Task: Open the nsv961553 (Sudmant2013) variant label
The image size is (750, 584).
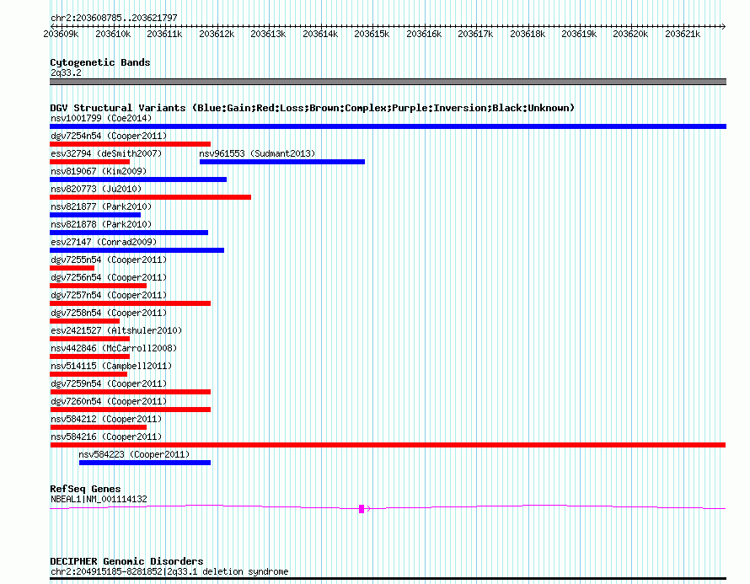Action: click(x=257, y=153)
